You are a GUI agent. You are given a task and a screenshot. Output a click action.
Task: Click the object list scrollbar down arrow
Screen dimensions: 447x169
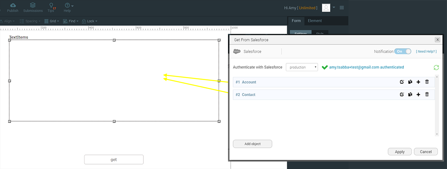point(437,134)
